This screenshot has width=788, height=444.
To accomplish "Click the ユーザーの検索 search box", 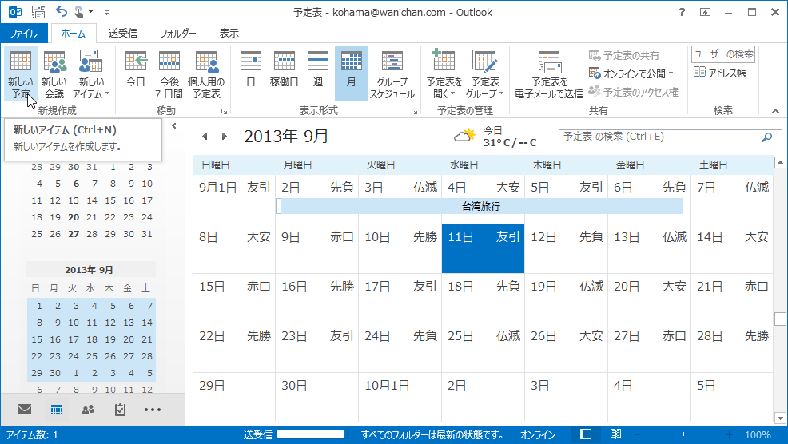I will point(723,54).
